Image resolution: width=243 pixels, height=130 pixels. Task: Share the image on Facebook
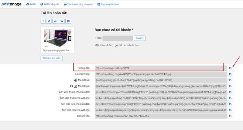point(43,21)
